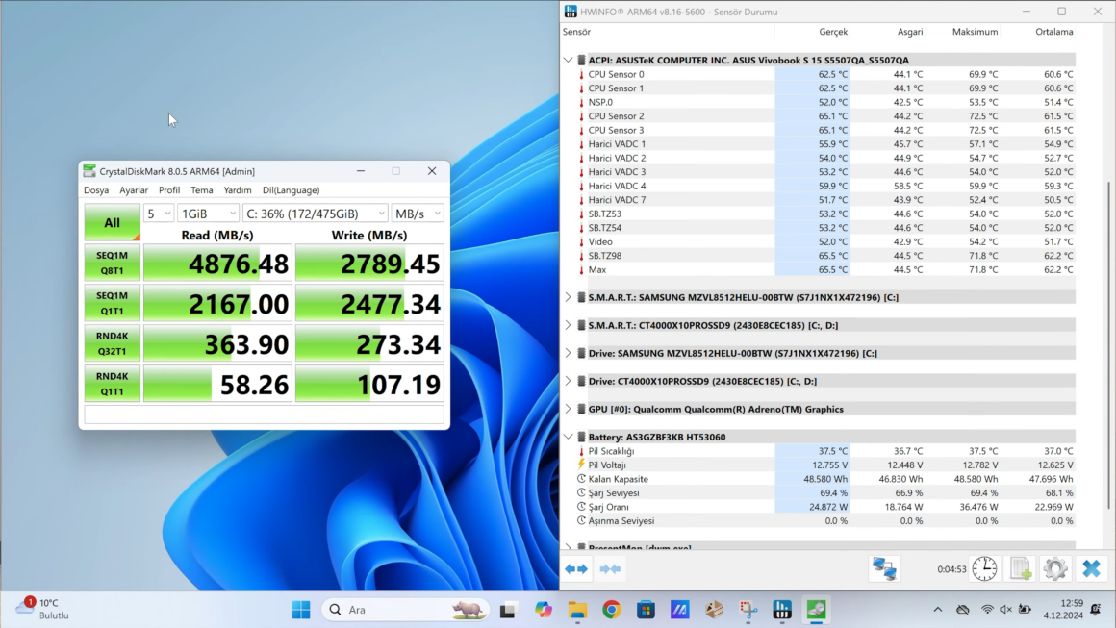
Task: Open Windows Start menu icon
Action: pyautogui.click(x=301, y=610)
